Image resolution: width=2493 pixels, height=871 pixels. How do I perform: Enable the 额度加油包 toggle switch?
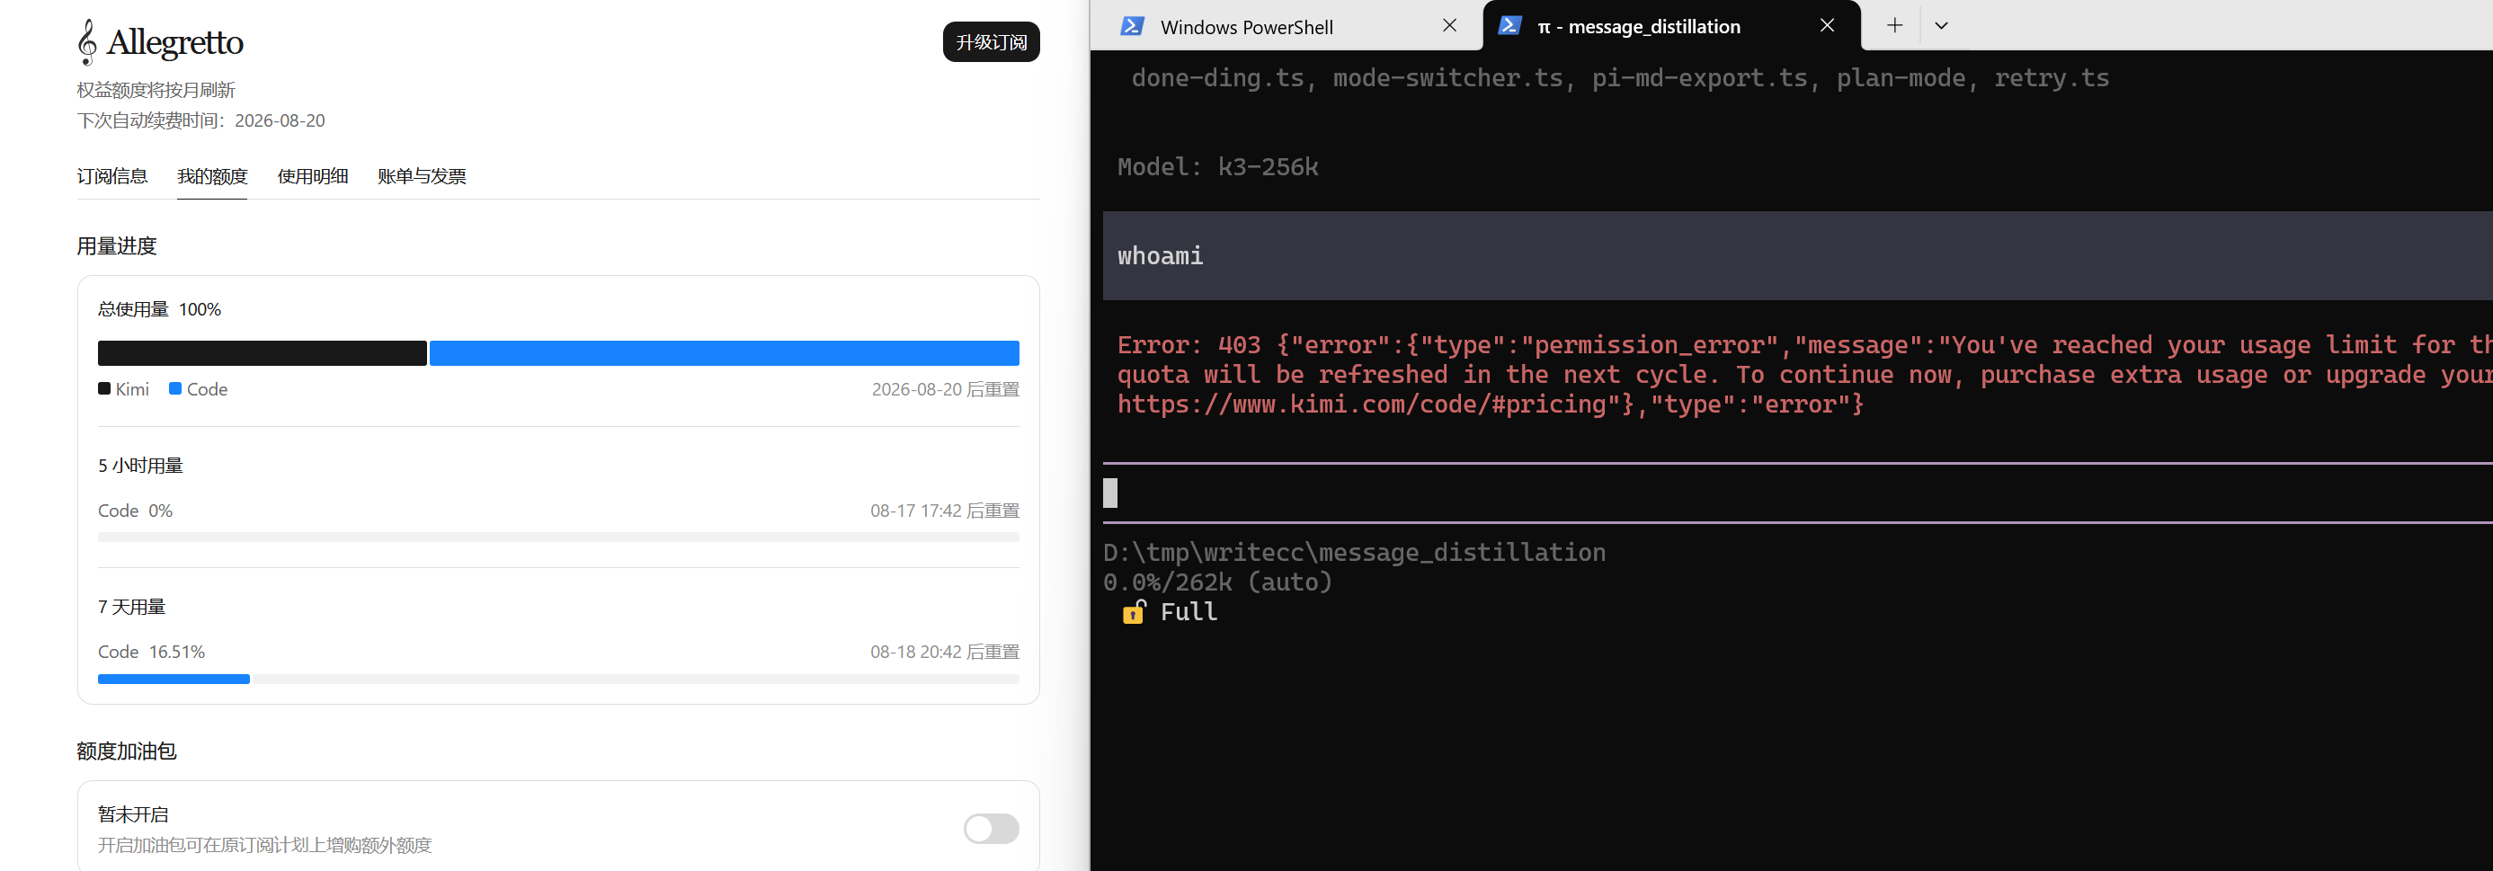(991, 829)
